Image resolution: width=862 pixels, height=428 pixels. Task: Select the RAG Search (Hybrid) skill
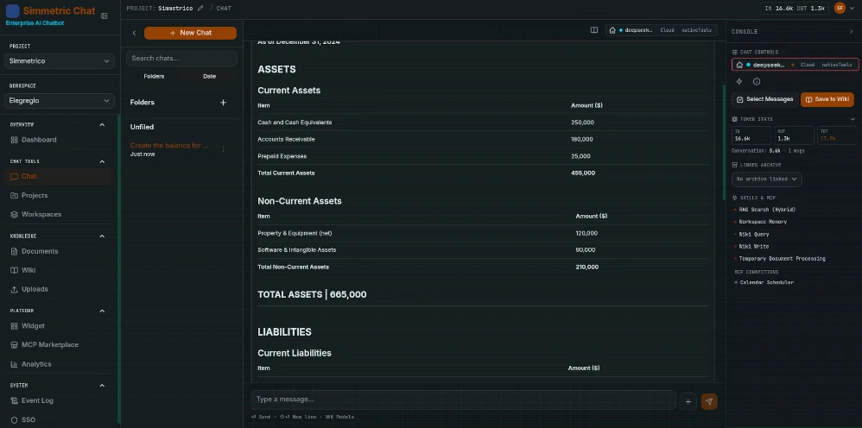(x=767, y=210)
